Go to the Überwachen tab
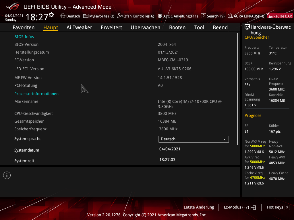The width and height of the screenshot is (294, 220). (146, 27)
